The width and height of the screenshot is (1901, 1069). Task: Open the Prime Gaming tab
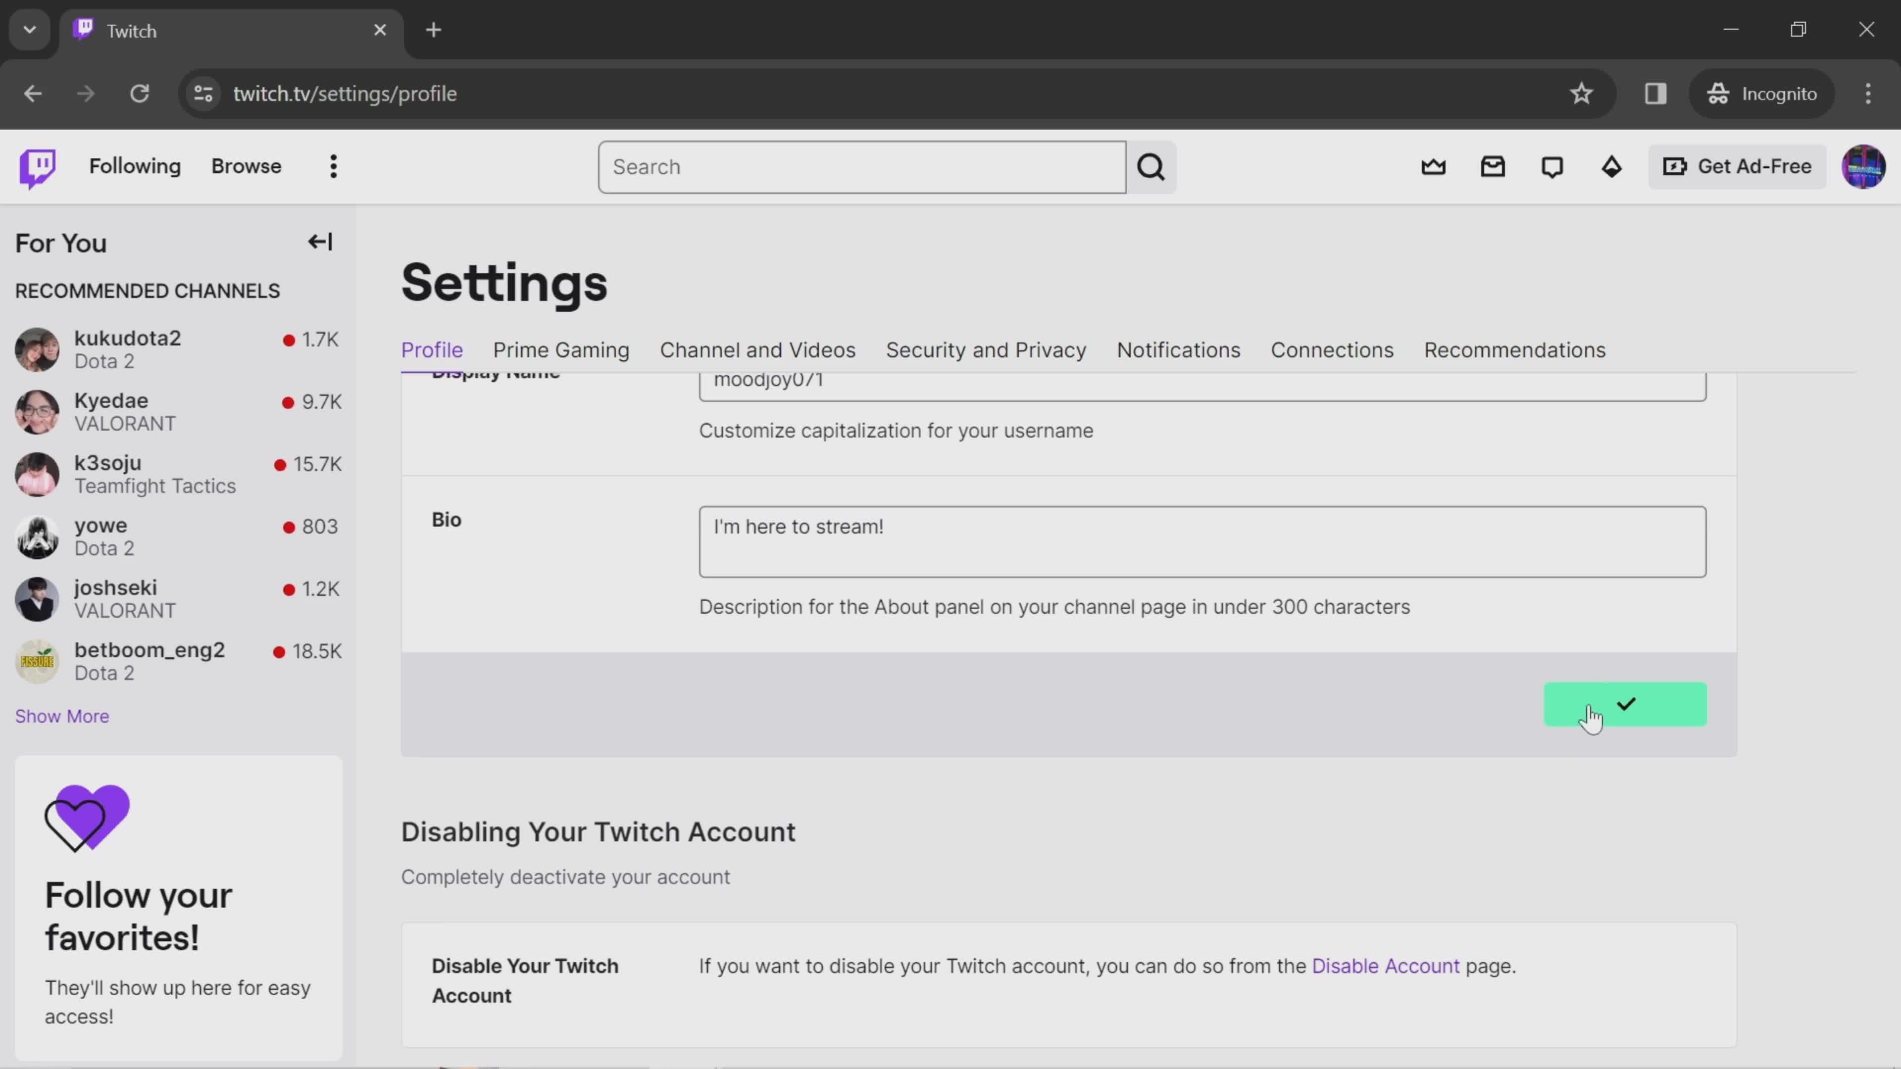pyautogui.click(x=561, y=350)
